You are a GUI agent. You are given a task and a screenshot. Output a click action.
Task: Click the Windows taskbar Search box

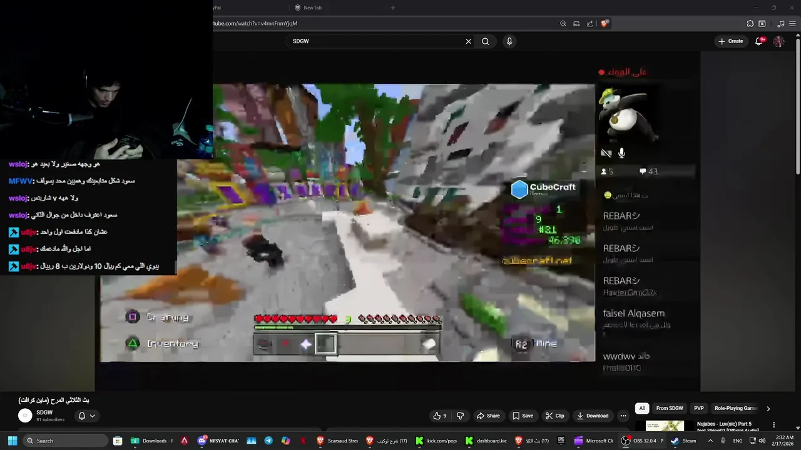pos(65,441)
